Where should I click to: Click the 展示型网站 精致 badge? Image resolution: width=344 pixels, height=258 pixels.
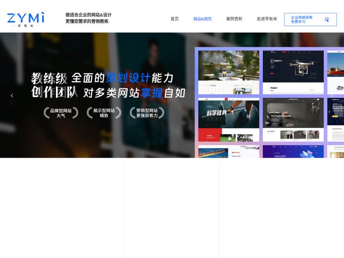tap(104, 113)
